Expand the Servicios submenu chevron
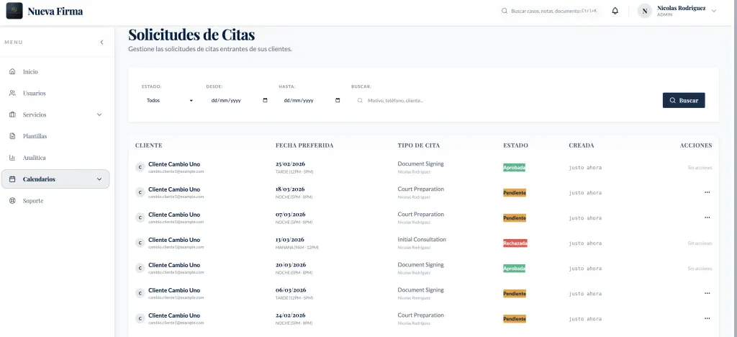Image resolution: width=737 pixels, height=337 pixels. pos(99,114)
